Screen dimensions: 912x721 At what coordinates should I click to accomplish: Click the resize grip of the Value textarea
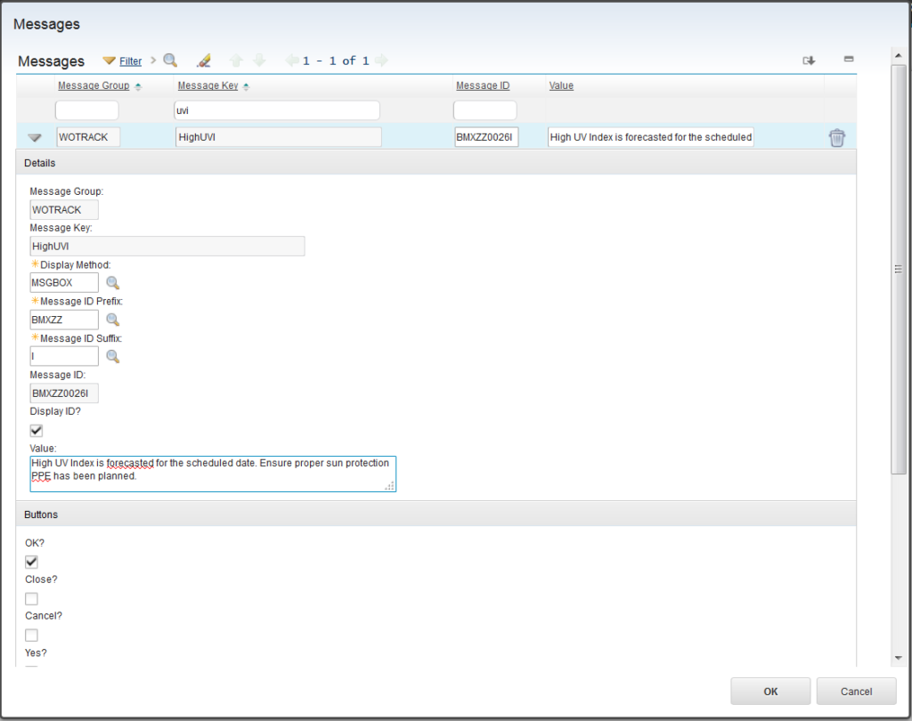tap(390, 486)
